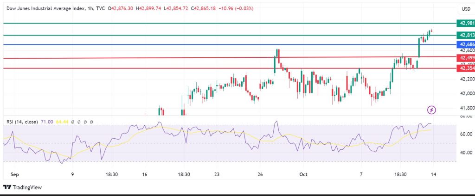Click the 42,000 price axis label

[468, 94]
